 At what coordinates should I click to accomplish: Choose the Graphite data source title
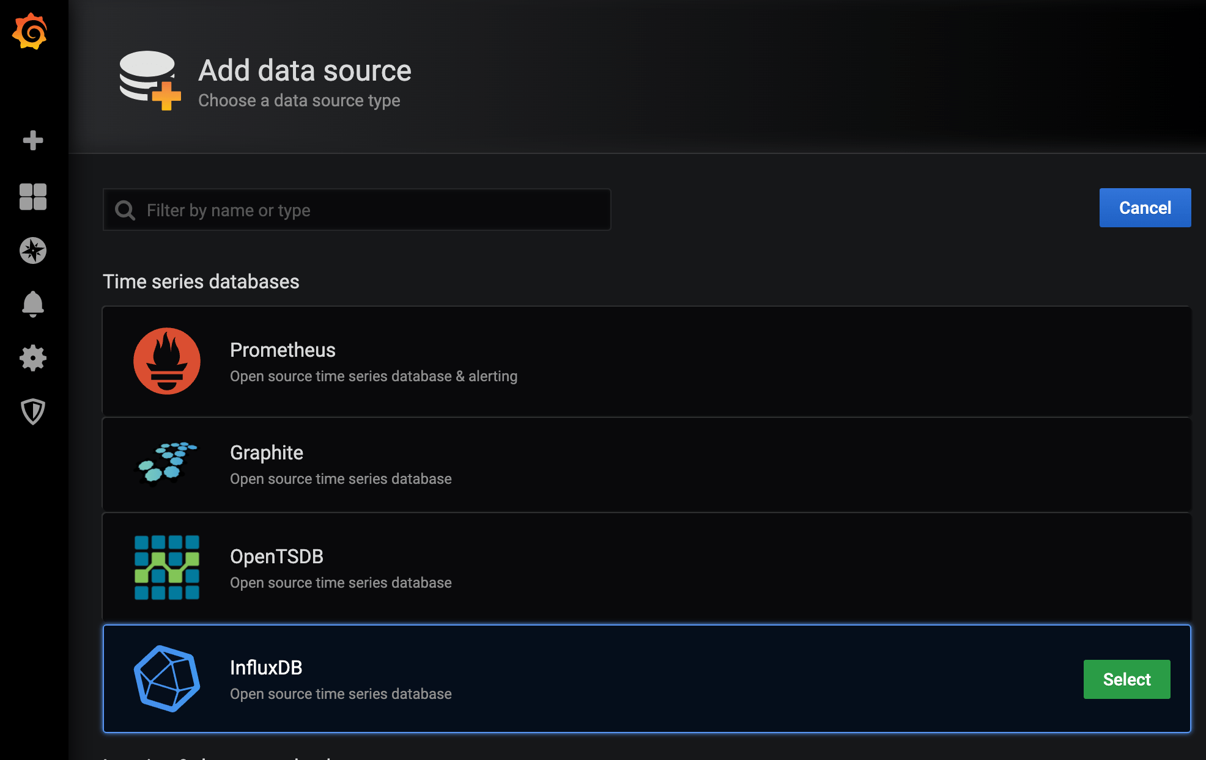tap(267, 453)
